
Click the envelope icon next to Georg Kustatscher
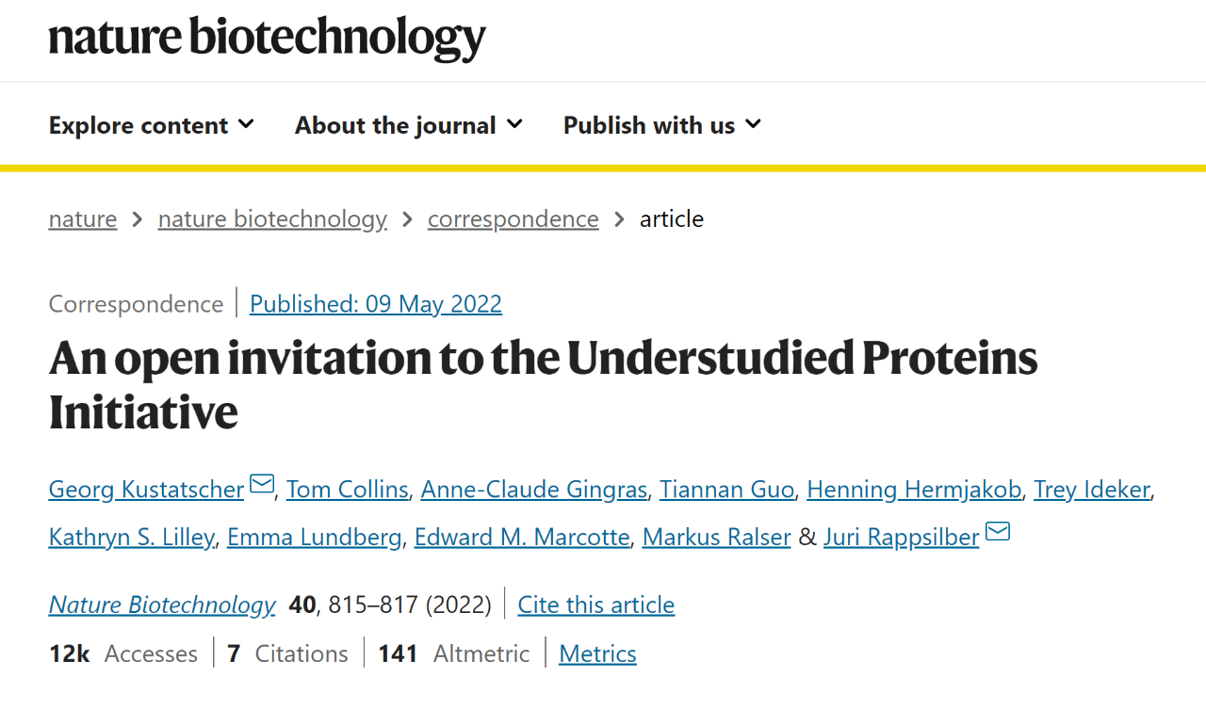(262, 485)
